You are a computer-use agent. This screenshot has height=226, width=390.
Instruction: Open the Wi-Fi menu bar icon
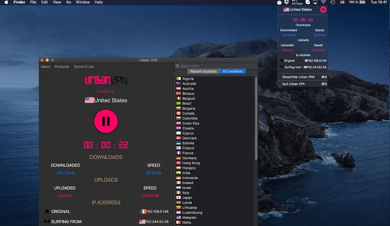323,2
